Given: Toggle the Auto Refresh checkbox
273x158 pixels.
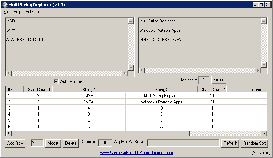Looking at the screenshot, I should (x=56, y=81).
